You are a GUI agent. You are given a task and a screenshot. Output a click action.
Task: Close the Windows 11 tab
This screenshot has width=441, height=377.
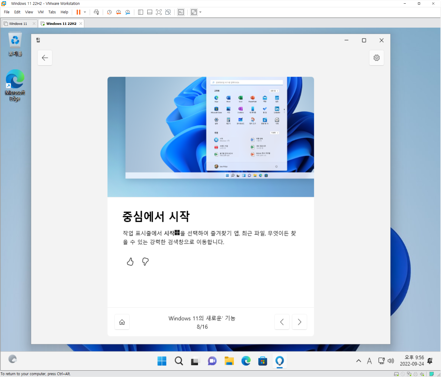[34, 24]
